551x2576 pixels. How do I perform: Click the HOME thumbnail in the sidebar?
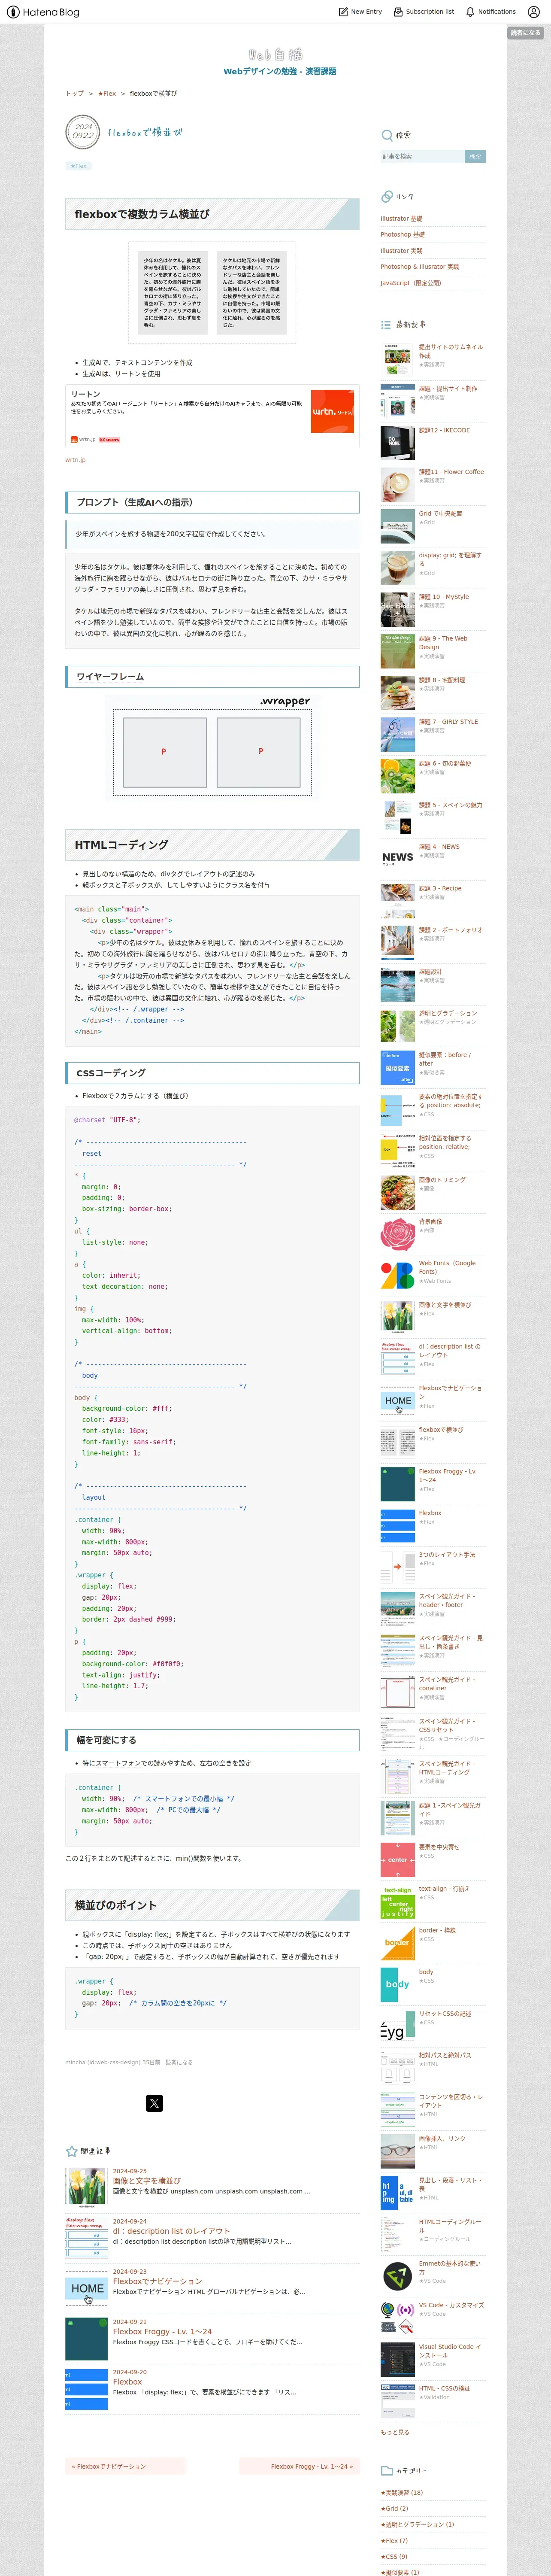coord(398,1401)
